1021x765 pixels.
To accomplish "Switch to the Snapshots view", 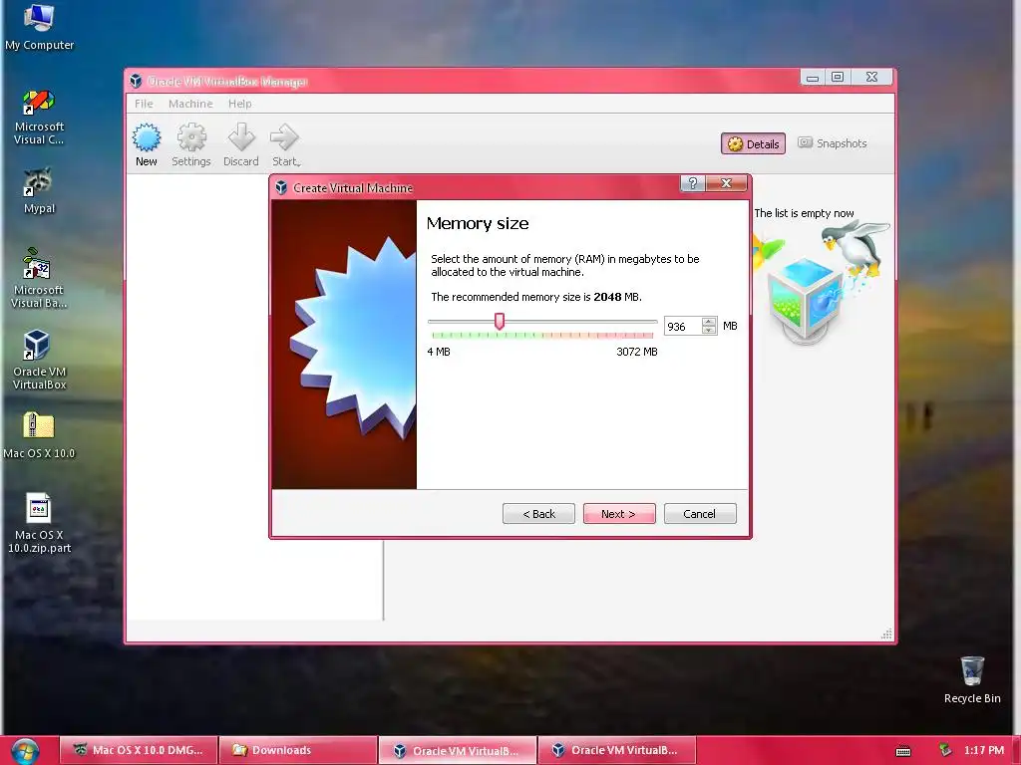I will coord(833,143).
